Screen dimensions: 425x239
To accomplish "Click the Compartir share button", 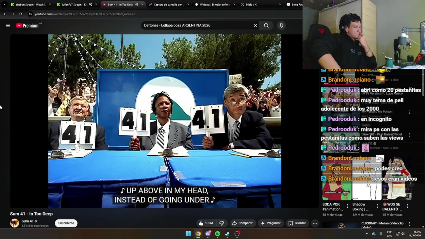I will pos(242,223).
